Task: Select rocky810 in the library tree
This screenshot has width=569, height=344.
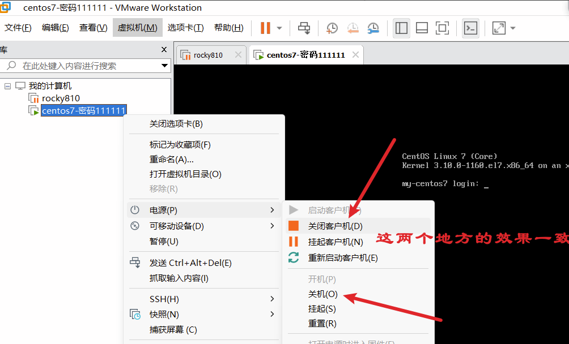Action: coord(61,98)
